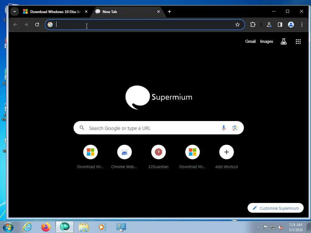Go back with the back arrow
311x233 pixels.
point(15,25)
